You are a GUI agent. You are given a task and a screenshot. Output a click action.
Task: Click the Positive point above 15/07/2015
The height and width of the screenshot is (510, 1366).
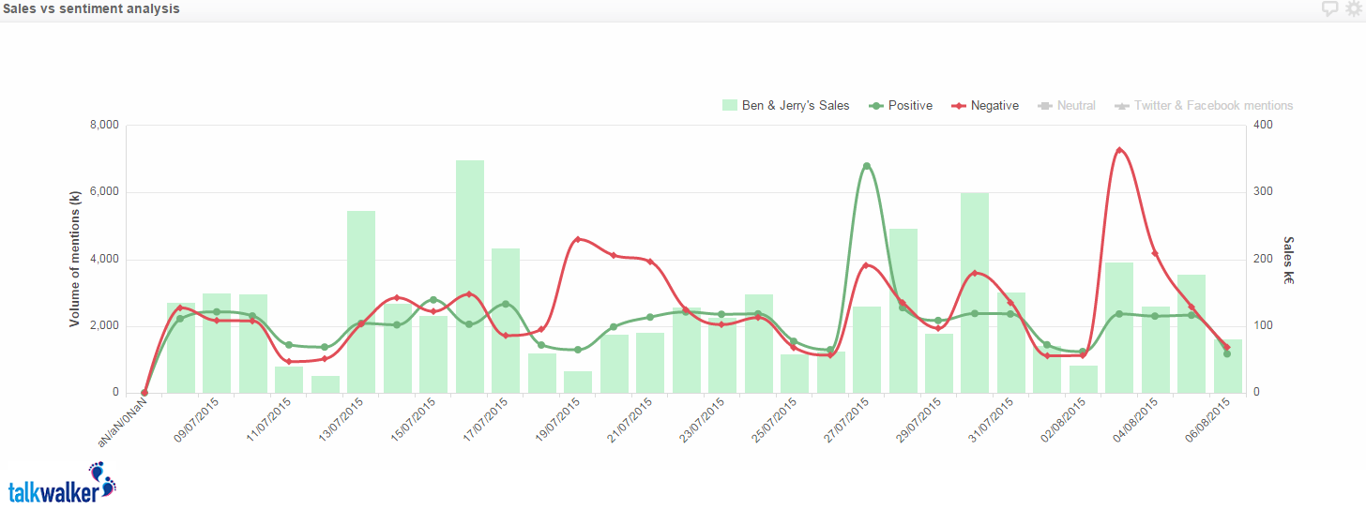[433, 300]
